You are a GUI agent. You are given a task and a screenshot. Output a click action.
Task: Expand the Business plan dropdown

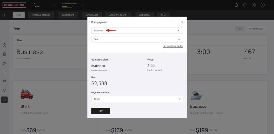pos(137,31)
